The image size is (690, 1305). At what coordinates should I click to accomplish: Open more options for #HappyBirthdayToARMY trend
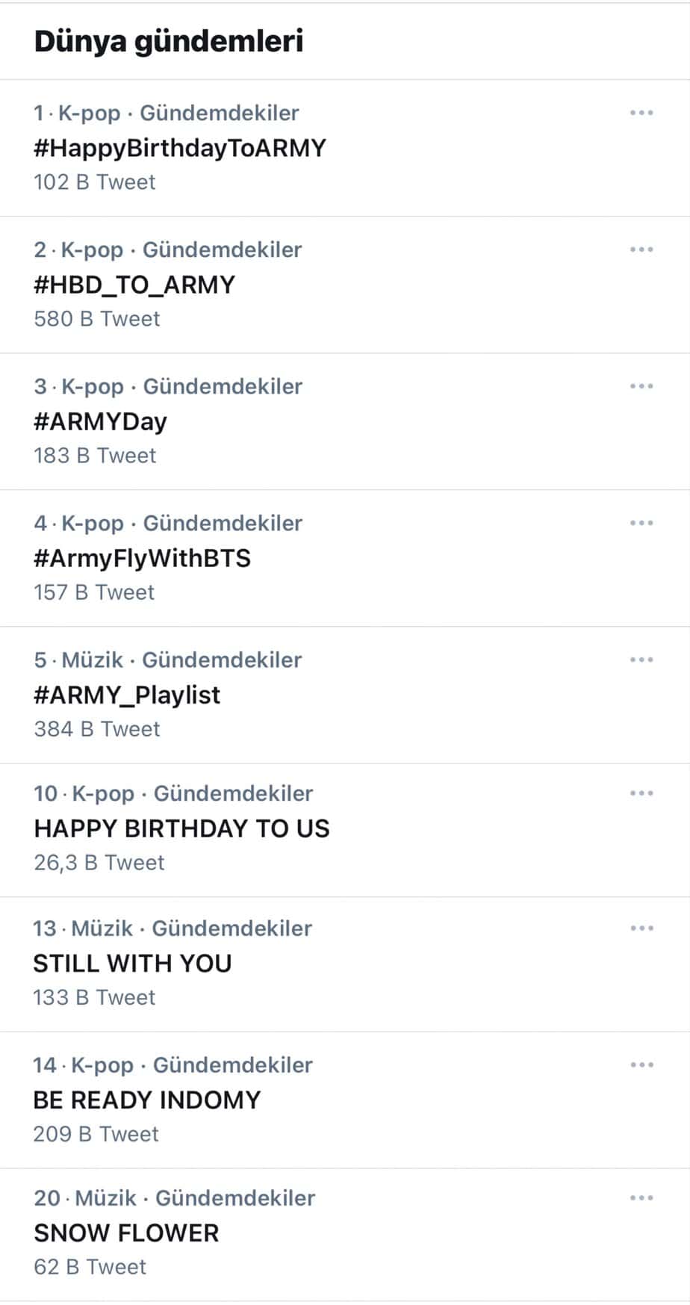point(641,113)
